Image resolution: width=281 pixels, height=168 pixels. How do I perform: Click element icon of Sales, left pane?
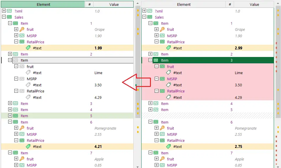(9, 17)
